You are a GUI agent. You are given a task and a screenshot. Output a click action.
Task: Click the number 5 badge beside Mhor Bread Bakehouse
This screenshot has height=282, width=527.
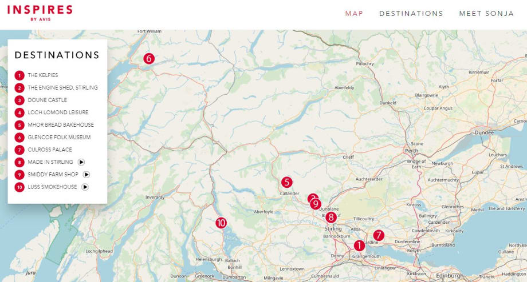[19, 125]
